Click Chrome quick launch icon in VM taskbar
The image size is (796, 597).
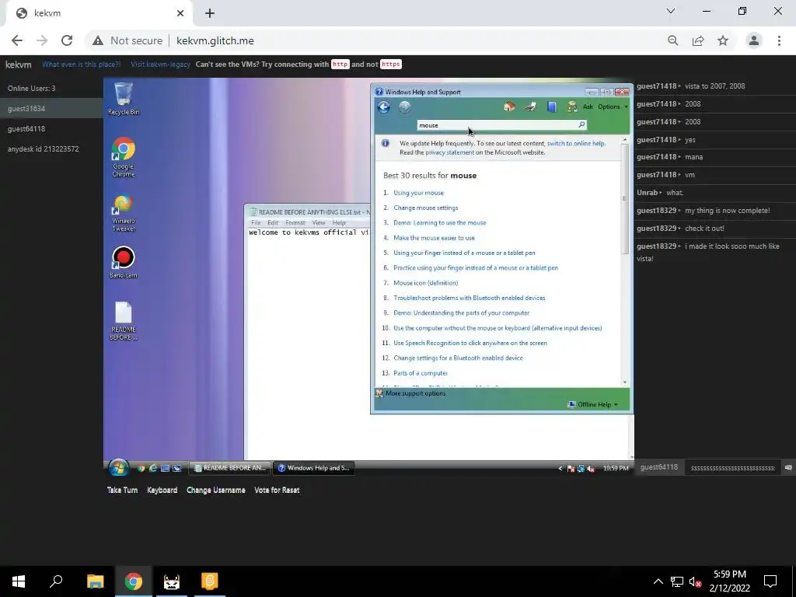tap(141, 468)
